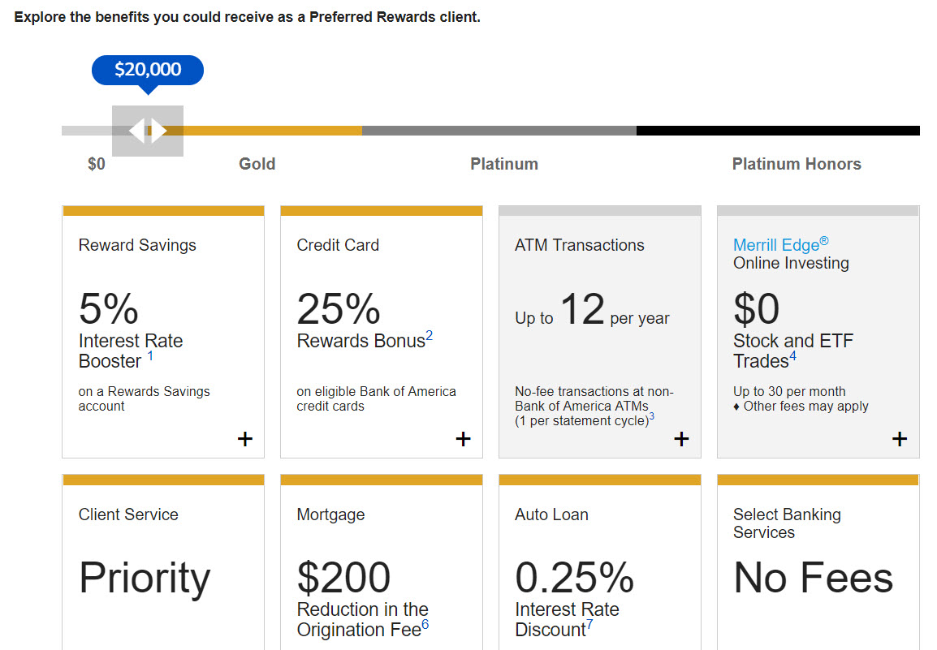The width and height of the screenshot is (937, 650).
Task: Expand the Reward Savings card plus icon
Action: point(245,439)
